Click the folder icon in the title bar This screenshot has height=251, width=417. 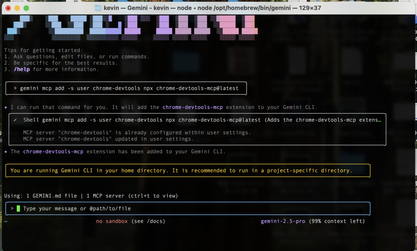point(98,8)
